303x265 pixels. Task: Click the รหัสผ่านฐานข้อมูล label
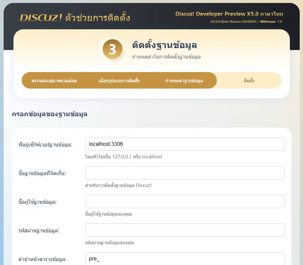[39, 230]
